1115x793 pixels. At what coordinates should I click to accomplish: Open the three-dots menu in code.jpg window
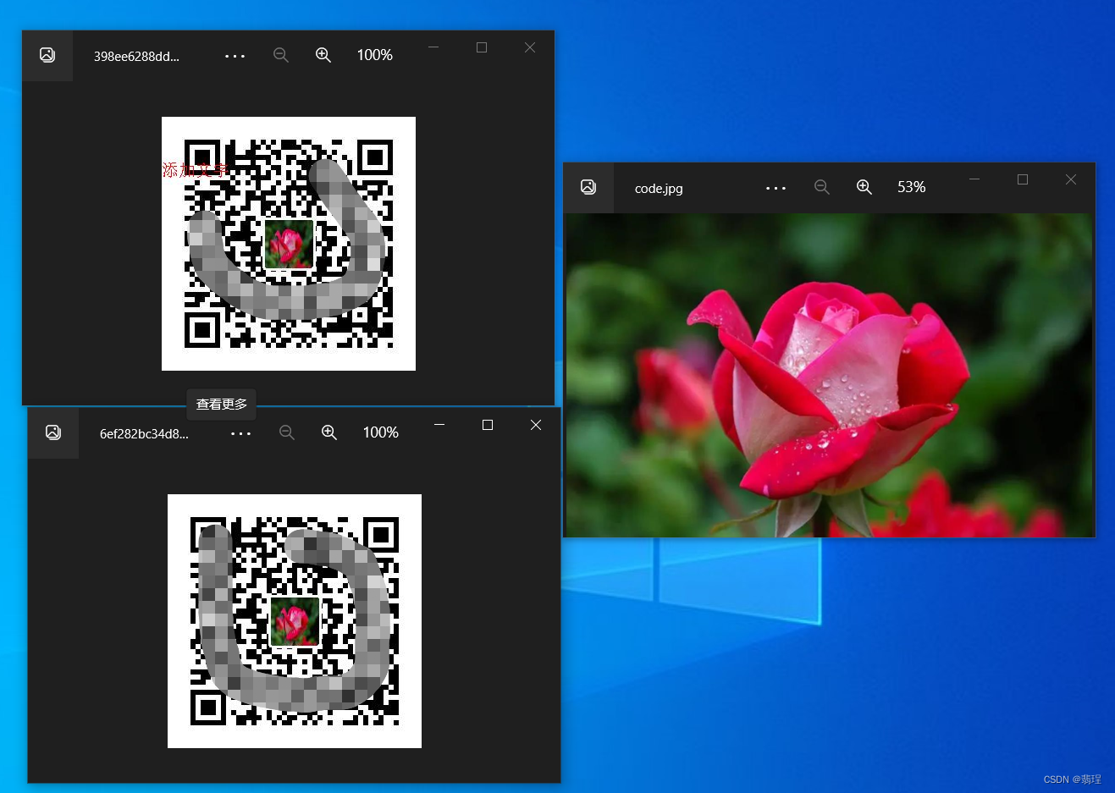coord(776,188)
